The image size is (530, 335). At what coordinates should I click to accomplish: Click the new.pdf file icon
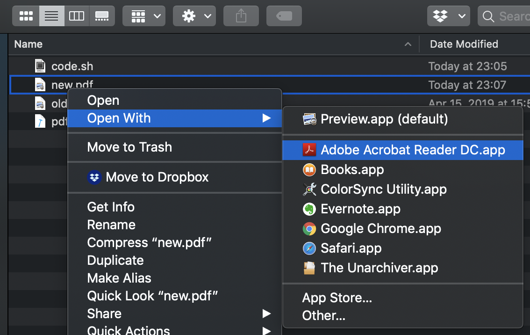click(x=40, y=85)
